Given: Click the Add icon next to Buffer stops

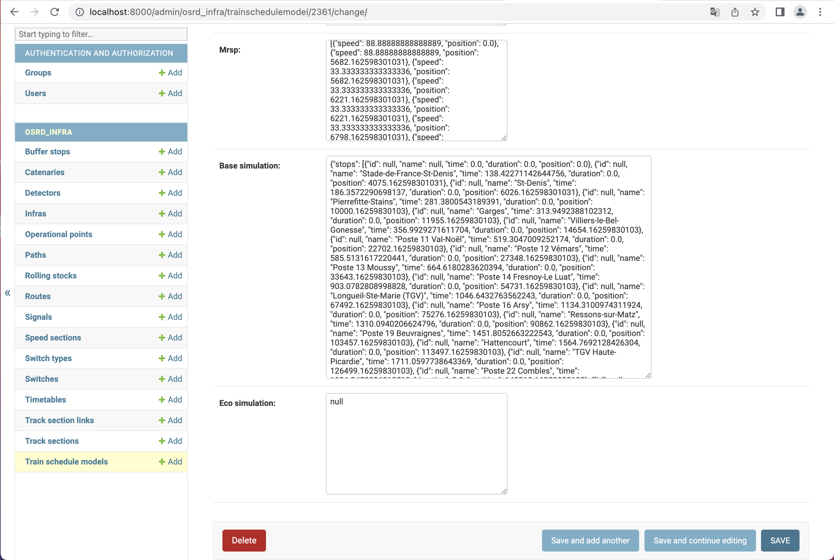Looking at the screenshot, I should click(162, 151).
